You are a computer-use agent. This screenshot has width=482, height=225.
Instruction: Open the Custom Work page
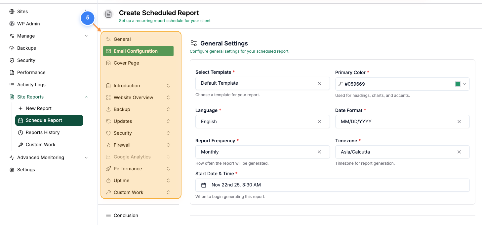(41, 145)
